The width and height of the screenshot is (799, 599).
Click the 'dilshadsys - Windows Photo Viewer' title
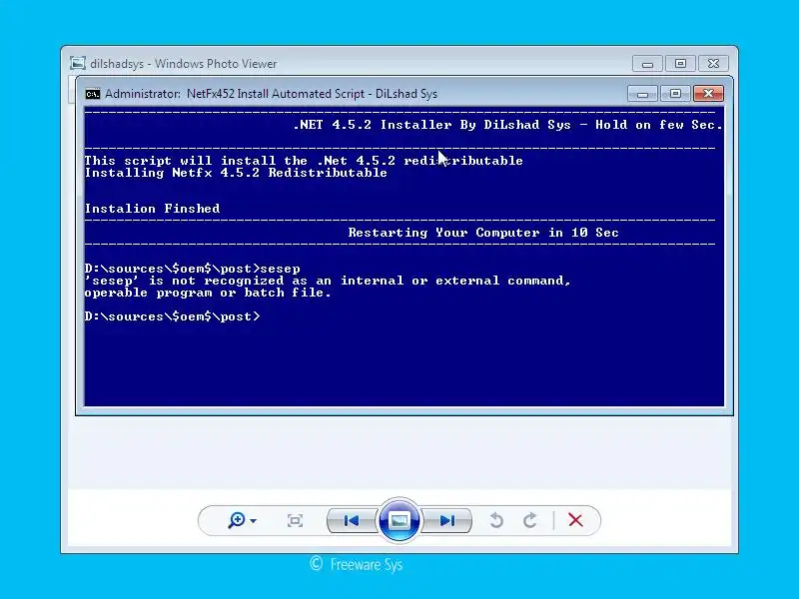pos(184,64)
